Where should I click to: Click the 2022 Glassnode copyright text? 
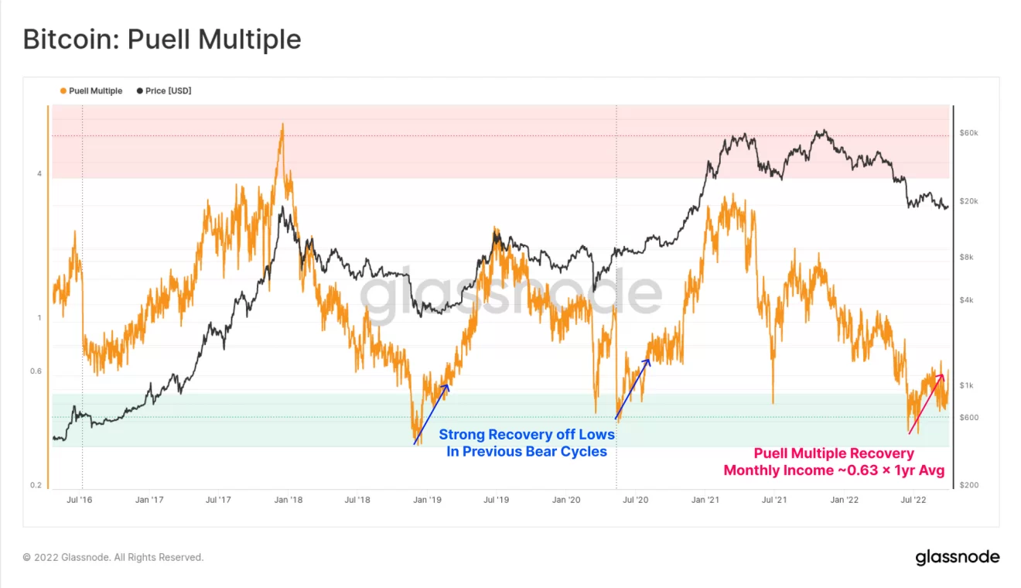pos(113,557)
